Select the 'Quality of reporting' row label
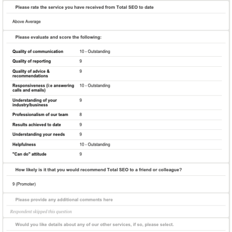The image size is (232, 232). [32, 61]
